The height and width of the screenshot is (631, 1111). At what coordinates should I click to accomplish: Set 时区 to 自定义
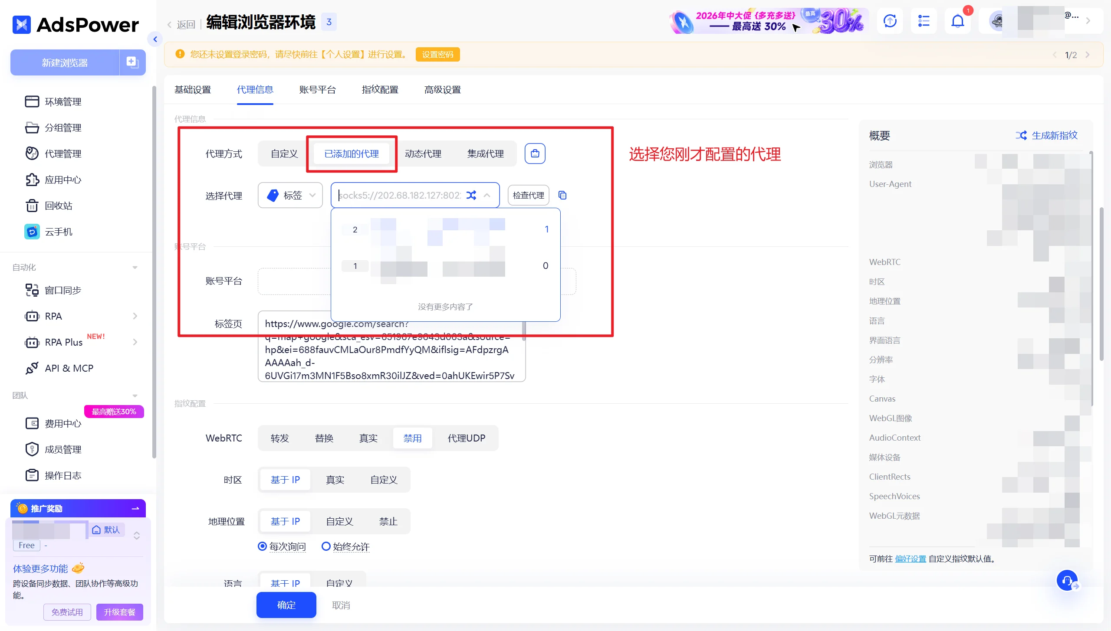384,480
